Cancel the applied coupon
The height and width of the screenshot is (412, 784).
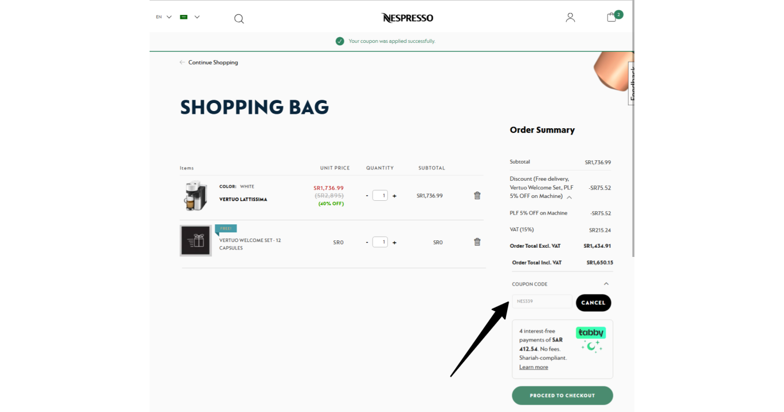click(593, 303)
